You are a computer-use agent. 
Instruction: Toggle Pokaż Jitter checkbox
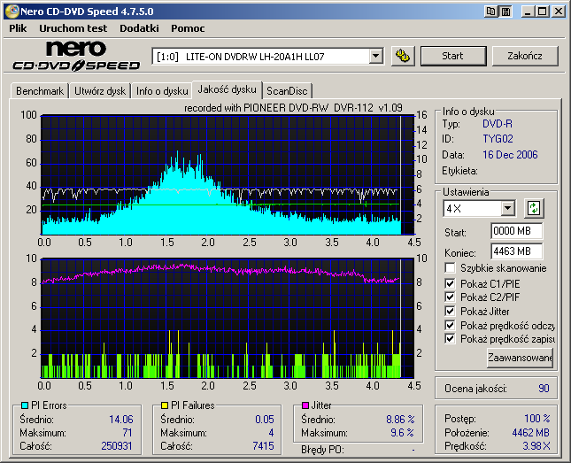450,311
